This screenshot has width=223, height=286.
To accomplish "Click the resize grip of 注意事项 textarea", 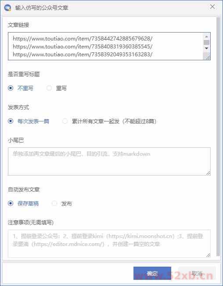I will pyautogui.click(x=208, y=255).
